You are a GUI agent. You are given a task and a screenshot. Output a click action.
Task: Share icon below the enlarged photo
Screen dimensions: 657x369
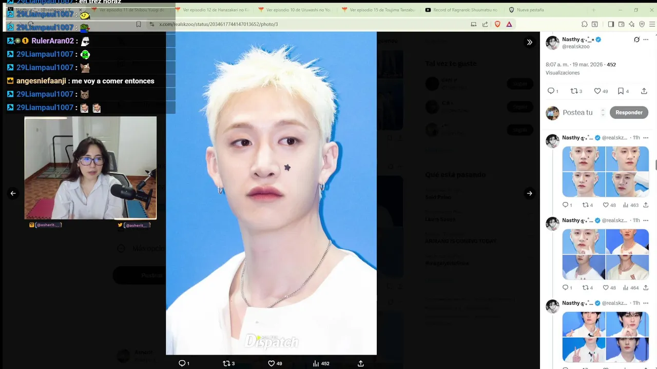coord(361,363)
